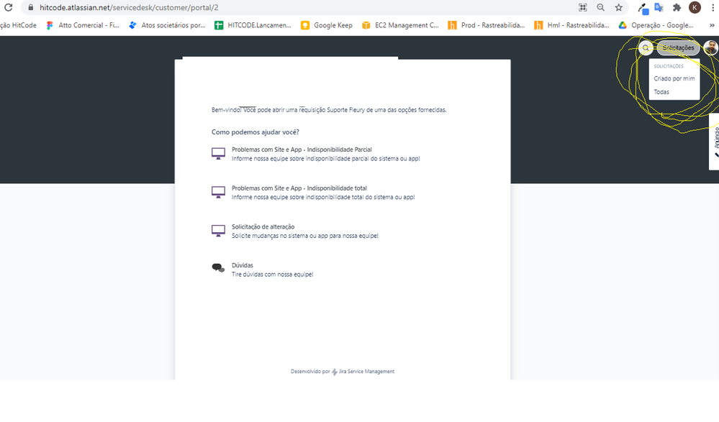Viewport: 719px width, 422px height.
Task: Click 'Solicite mudanças no sistema ou app' text
Action: pyautogui.click(x=305, y=236)
